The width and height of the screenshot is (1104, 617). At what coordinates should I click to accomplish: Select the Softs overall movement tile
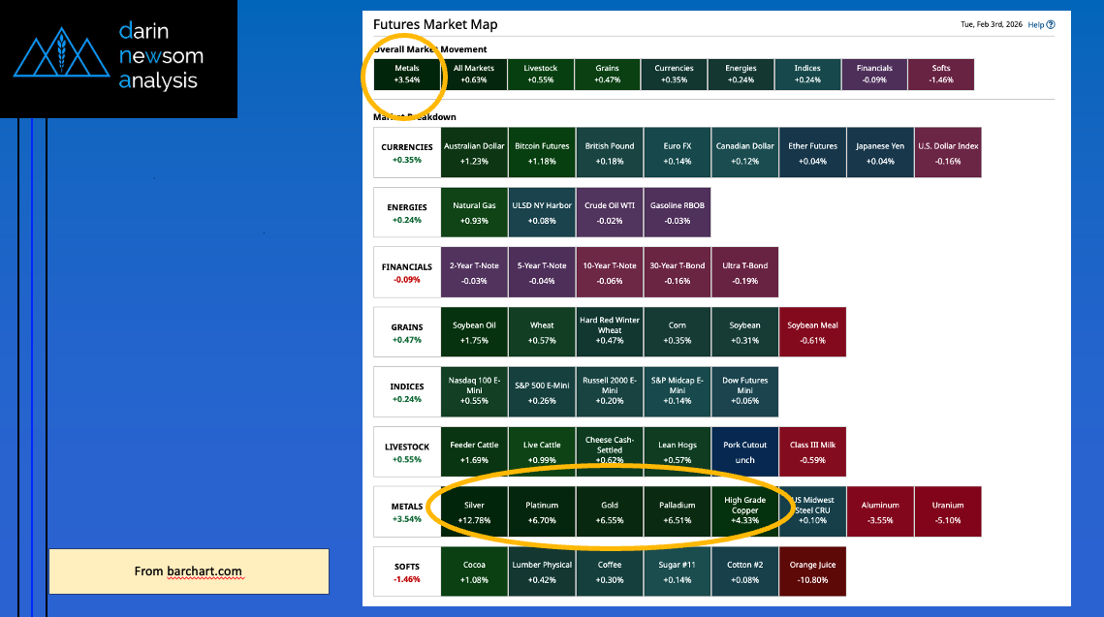940,75
